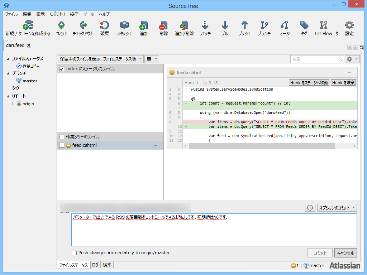Open the ヘルプ menu

(104, 14)
